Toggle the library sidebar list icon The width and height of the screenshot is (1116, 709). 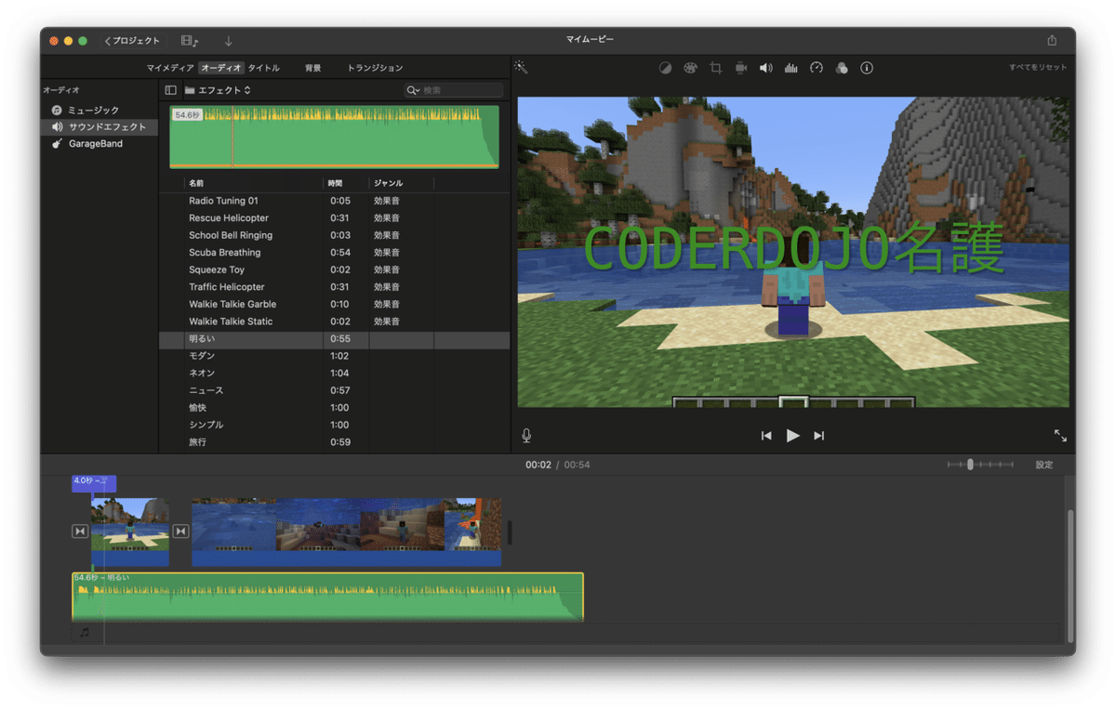(x=170, y=90)
